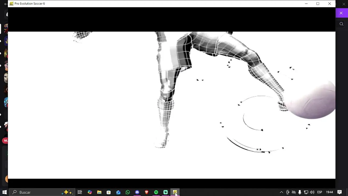
Task: Open Brave browser from the taskbar
Action: [147, 192]
